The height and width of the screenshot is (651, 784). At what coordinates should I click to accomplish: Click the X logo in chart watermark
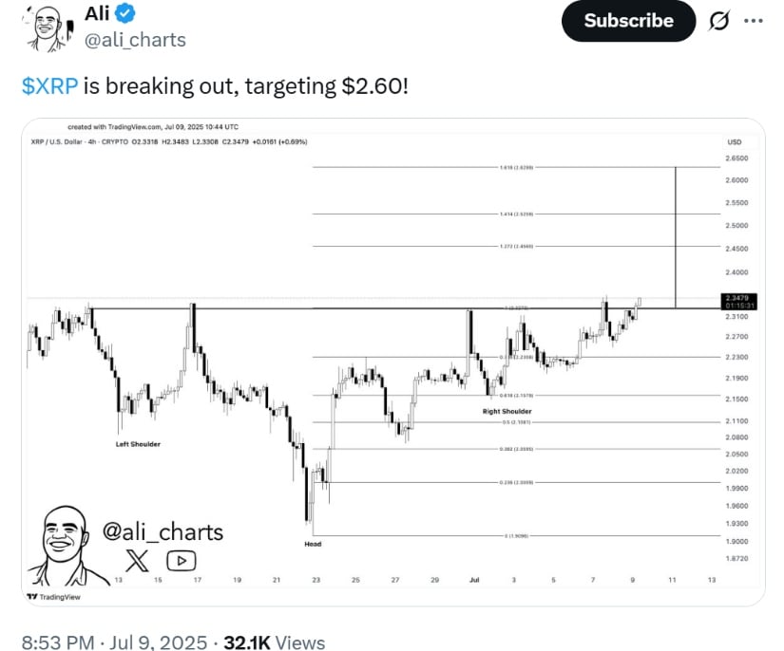click(137, 561)
